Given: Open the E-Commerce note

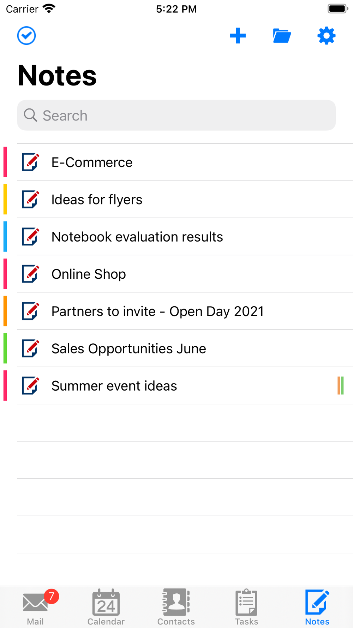Looking at the screenshot, I should (92, 162).
